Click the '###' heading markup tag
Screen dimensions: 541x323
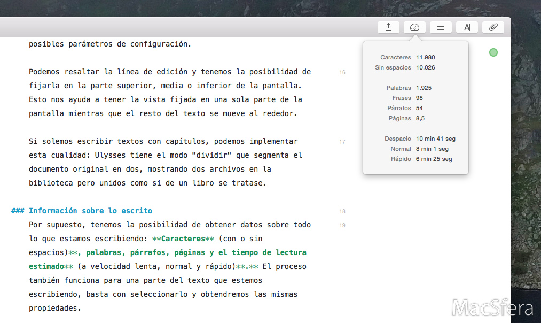18,211
